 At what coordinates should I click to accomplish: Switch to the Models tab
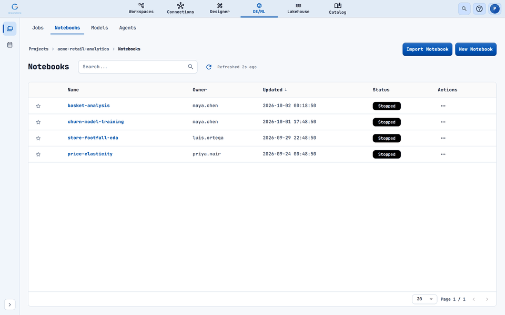point(99,28)
